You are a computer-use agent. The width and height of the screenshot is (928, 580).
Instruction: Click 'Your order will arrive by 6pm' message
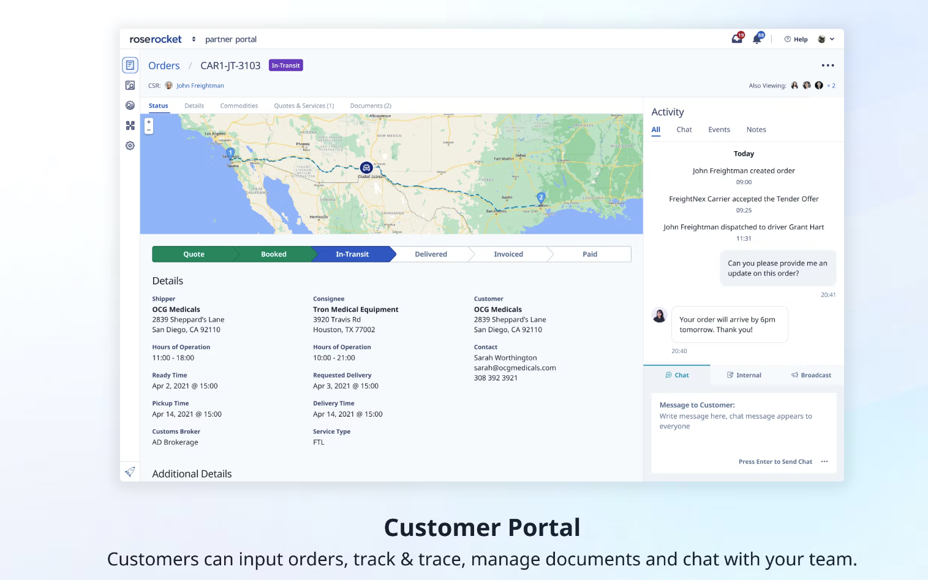click(730, 324)
